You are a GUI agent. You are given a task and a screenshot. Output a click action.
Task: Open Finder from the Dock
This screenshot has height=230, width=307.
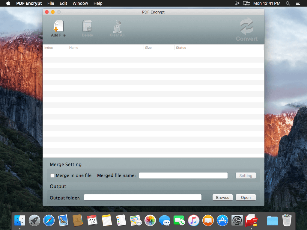pos(20,220)
